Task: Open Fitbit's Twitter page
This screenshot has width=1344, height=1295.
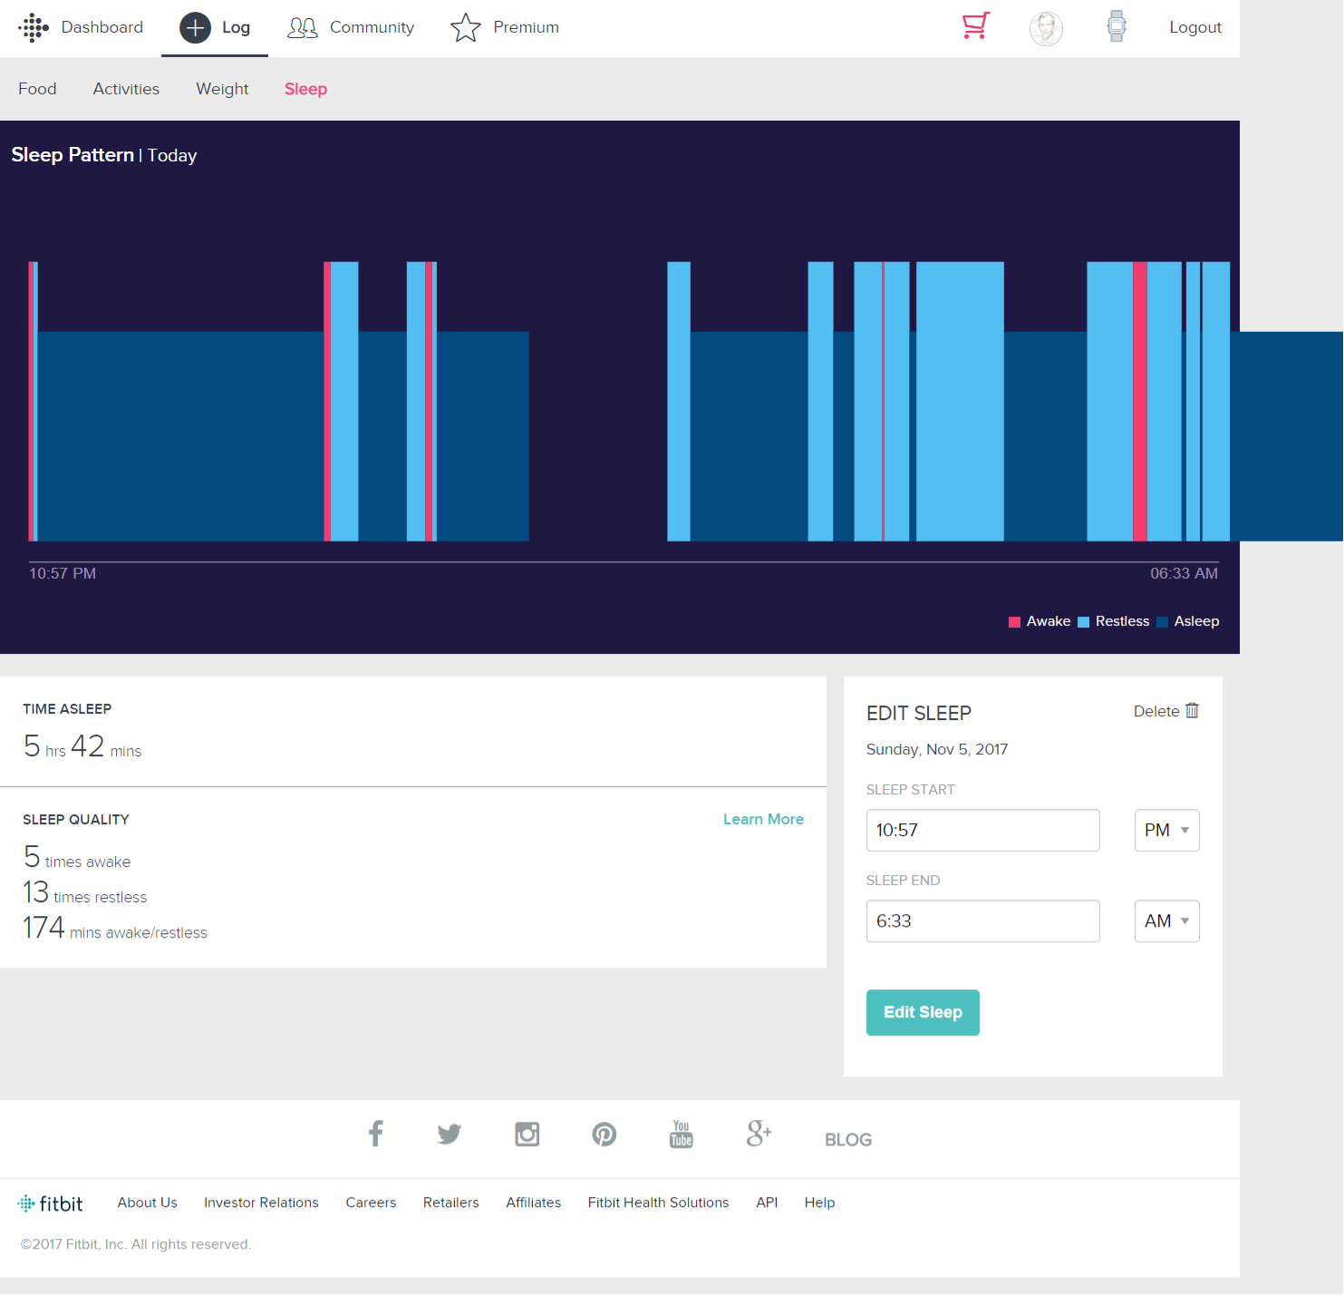Action: pyautogui.click(x=449, y=1134)
